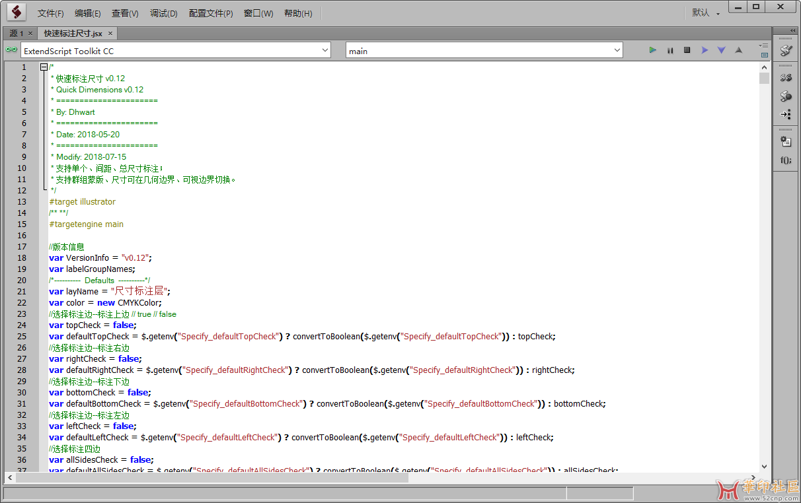Open the 查看(V) menu
The image size is (801, 503).
coord(125,13)
